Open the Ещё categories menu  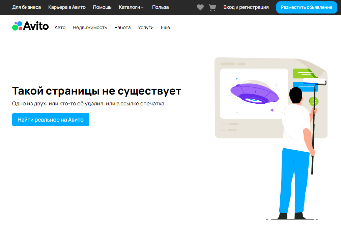click(x=165, y=27)
